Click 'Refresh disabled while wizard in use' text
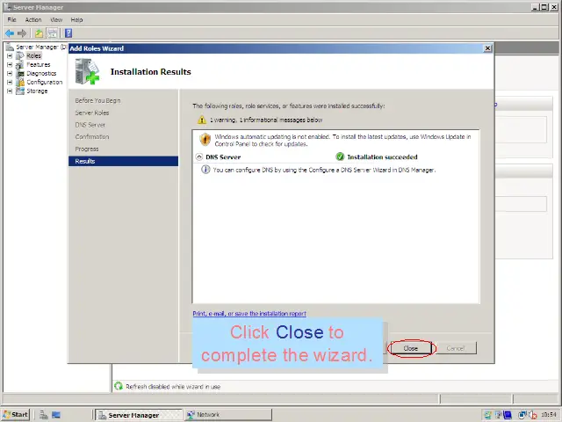The image size is (562, 422). [x=173, y=387]
